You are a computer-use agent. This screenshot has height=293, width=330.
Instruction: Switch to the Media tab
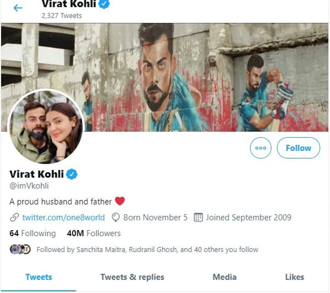(x=224, y=277)
